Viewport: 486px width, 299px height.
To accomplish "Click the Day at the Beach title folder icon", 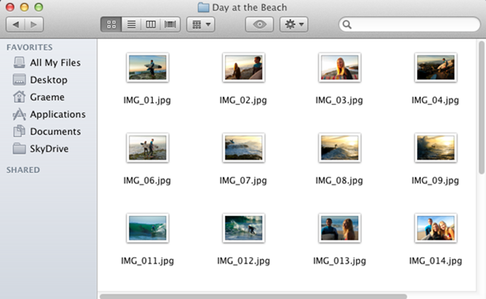I will [203, 7].
